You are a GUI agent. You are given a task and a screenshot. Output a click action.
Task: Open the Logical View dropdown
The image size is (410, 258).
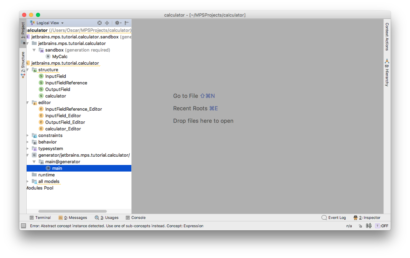coord(47,23)
